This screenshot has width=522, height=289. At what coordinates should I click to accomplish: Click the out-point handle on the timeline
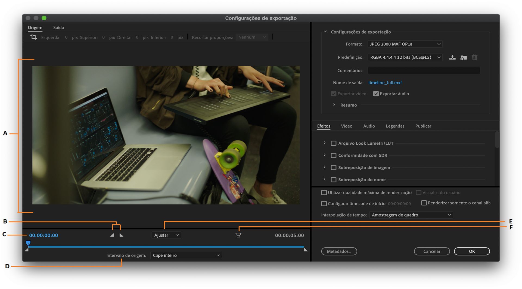[306, 250]
